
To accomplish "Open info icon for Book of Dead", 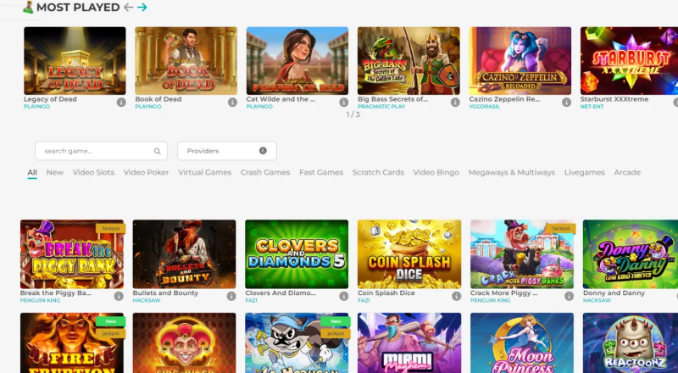I will tap(232, 102).
